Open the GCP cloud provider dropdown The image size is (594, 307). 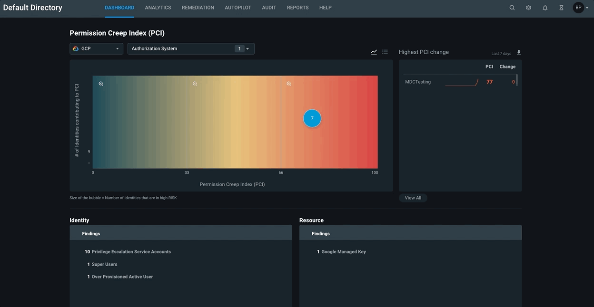point(96,48)
